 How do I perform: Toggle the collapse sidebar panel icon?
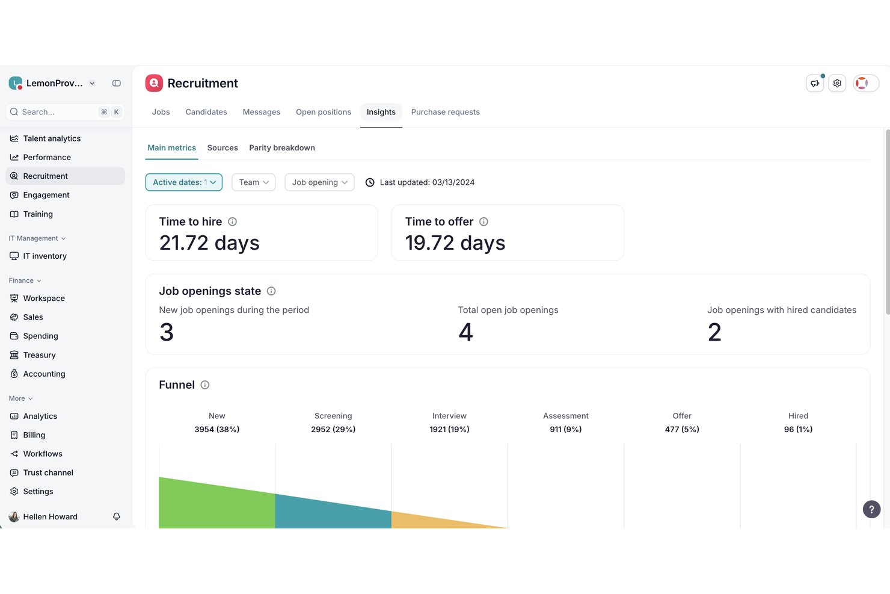(x=117, y=83)
